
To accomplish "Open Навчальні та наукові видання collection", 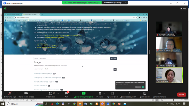I will point(44,82).
